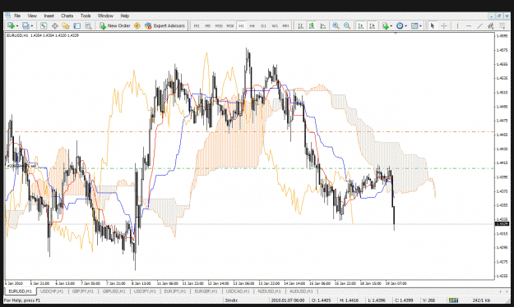Screen dimensions: 514x307
Task: Expand the Periodicity clock dropdown arrow
Action: [405, 26]
